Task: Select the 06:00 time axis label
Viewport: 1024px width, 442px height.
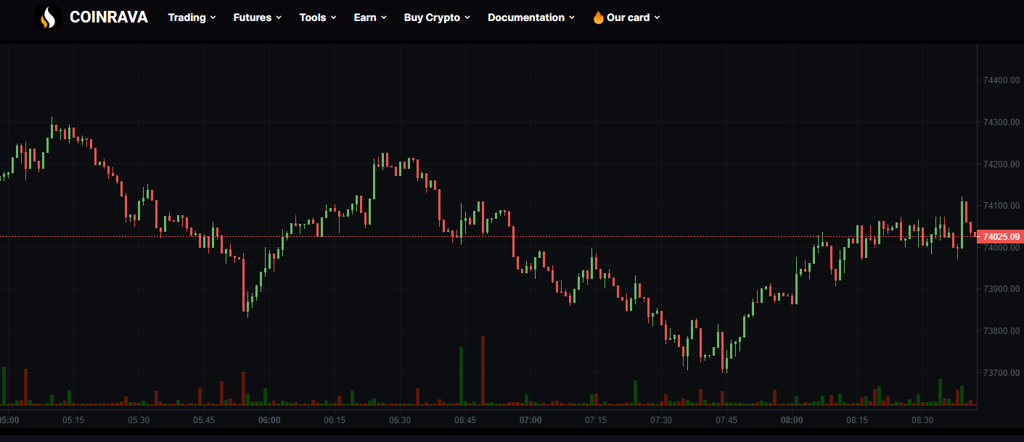Action: [269, 420]
